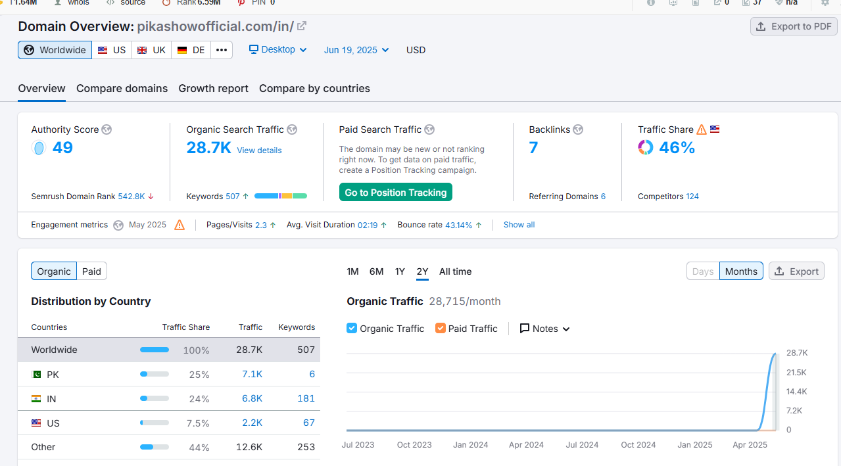Viewport: 841px width, 466px height.
Task: Click IN keywords value 181
Action: point(306,399)
